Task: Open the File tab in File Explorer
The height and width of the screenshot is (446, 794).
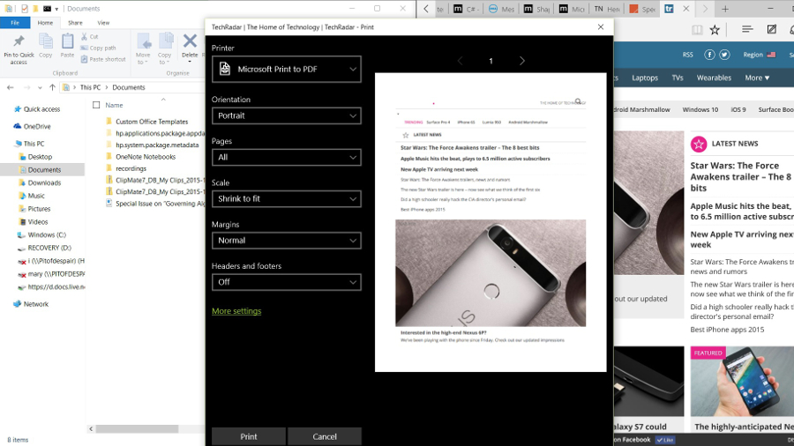Action: point(15,23)
